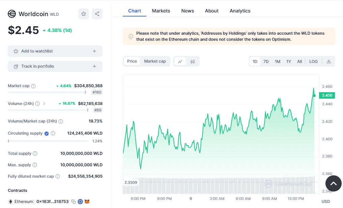
Task: Open the News tab
Action: (188, 11)
